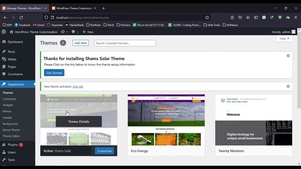Switch to the WordPress Theme Customization tab
The height and width of the screenshot is (169, 301).
tap(74, 8)
